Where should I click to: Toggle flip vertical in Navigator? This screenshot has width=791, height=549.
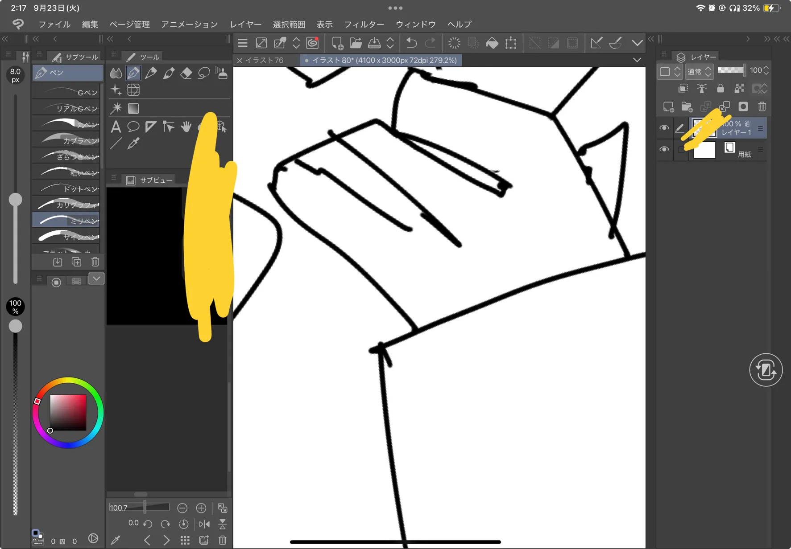pos(223,524)
